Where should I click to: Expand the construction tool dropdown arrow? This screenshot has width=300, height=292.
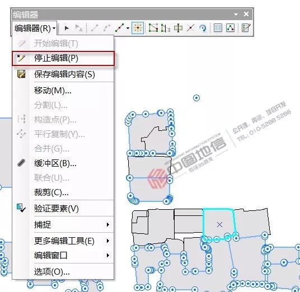[x=128, y=29]
